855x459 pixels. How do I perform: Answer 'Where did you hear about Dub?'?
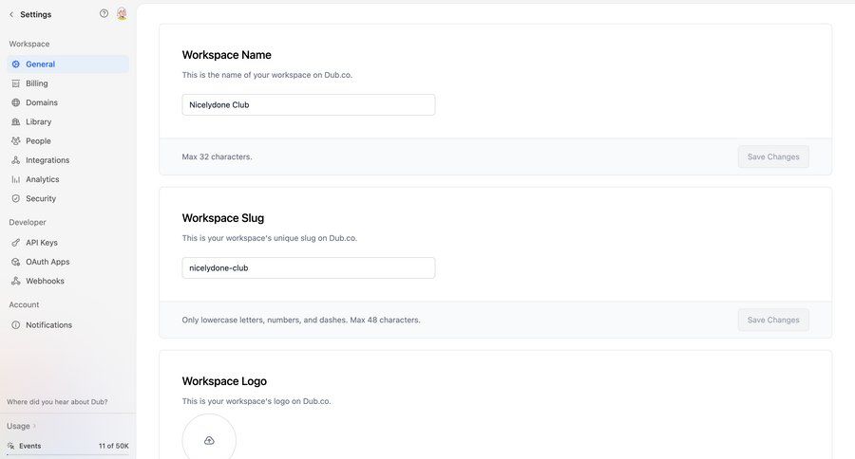pyautogui.click(x=57, y=402)
